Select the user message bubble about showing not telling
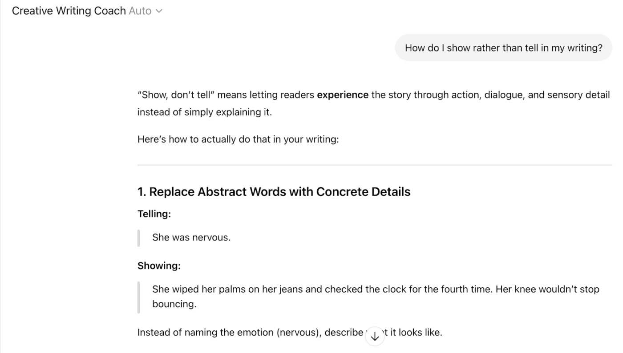 (x=503, y=48)
